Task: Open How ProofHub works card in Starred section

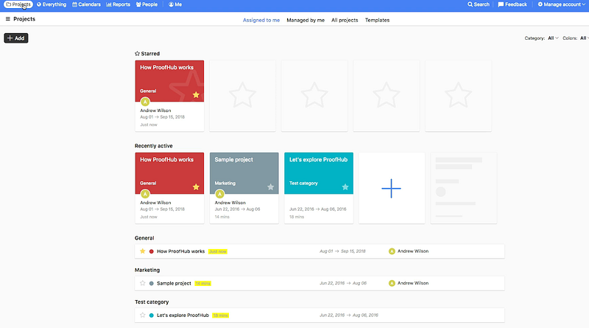Action: pos(169,96)
